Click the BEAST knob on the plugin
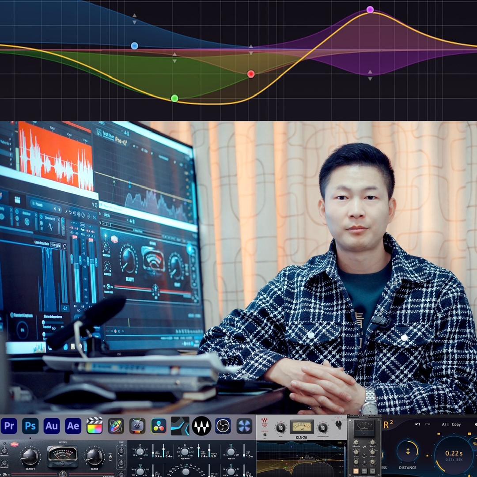The height and width of the screenshot is (477, 477). click(x=95, y=457)
